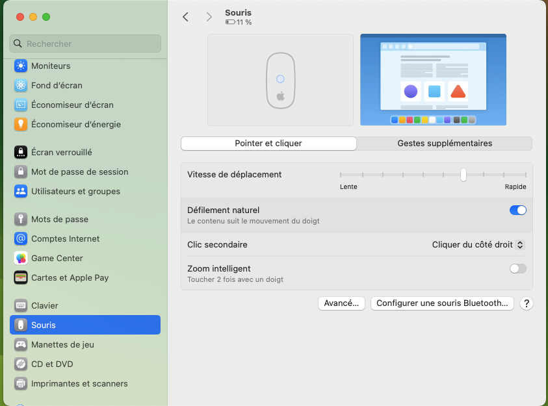Switch to the Pointer et cliquer tab
548x406 pixels.
268,144
